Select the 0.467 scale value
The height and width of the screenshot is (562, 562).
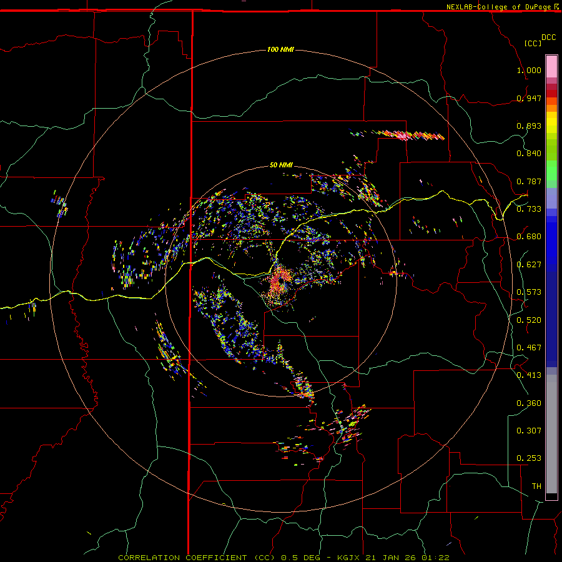[x=529, y=348]
